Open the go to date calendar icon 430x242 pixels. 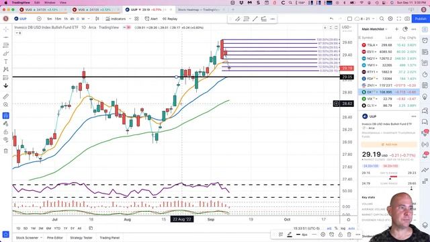[x=91, y=229]
